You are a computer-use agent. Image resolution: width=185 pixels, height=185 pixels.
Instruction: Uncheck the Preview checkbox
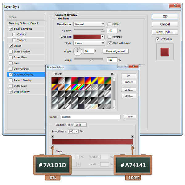(158, 39)
